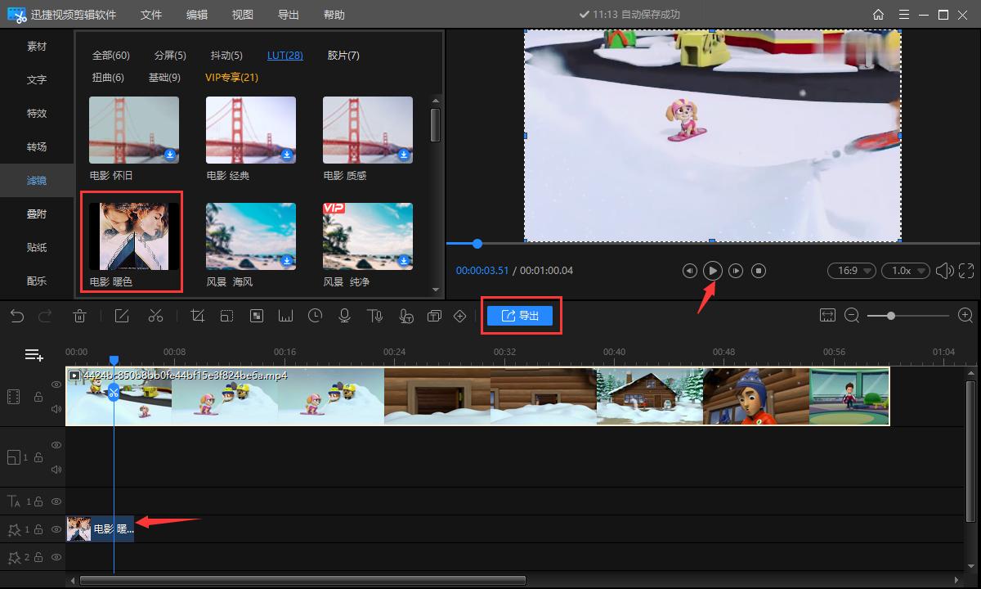Click the add track icon
981x589 pixels.
point(34,354)
